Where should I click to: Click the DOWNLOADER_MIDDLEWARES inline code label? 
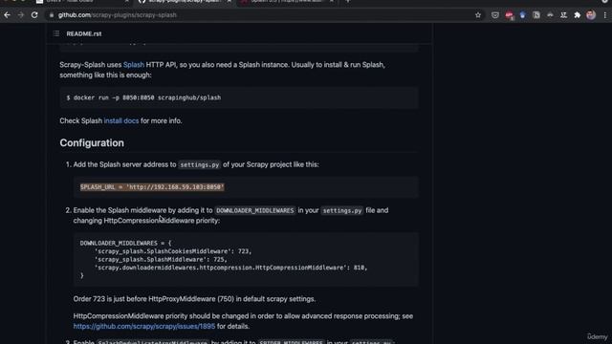tap(255, 210)
